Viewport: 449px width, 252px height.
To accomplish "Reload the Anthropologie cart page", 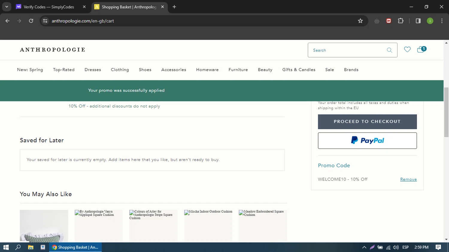I will [31, 21].
